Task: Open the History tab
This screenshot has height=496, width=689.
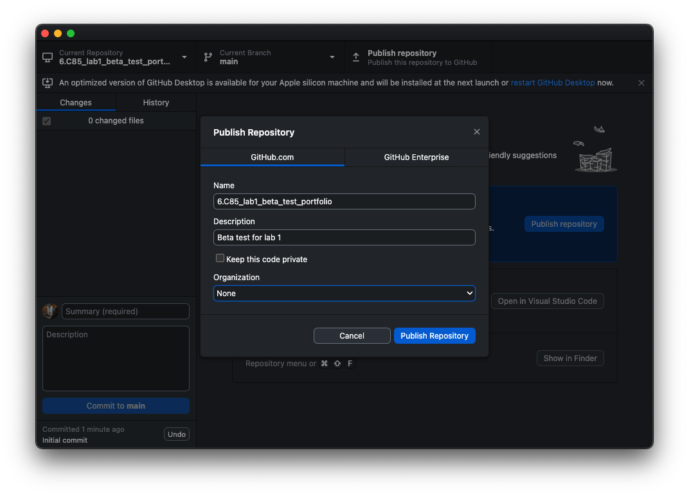Action: (156, 102)
